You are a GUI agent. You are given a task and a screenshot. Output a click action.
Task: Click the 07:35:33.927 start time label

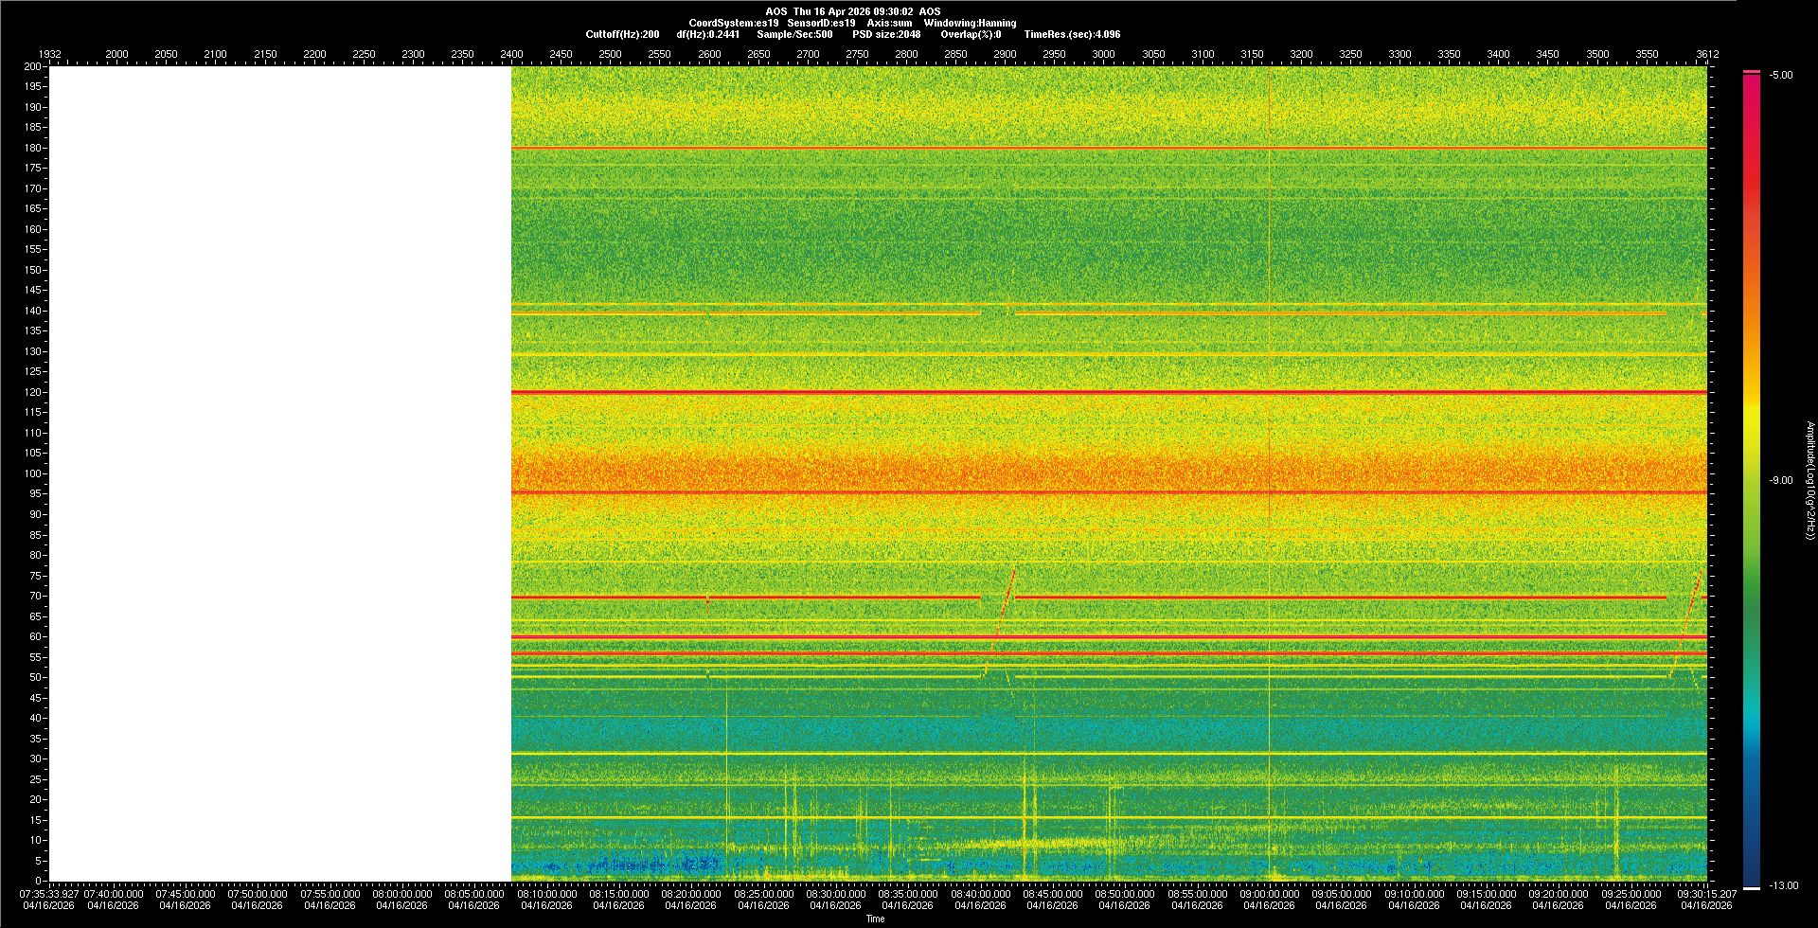point(49,894)
